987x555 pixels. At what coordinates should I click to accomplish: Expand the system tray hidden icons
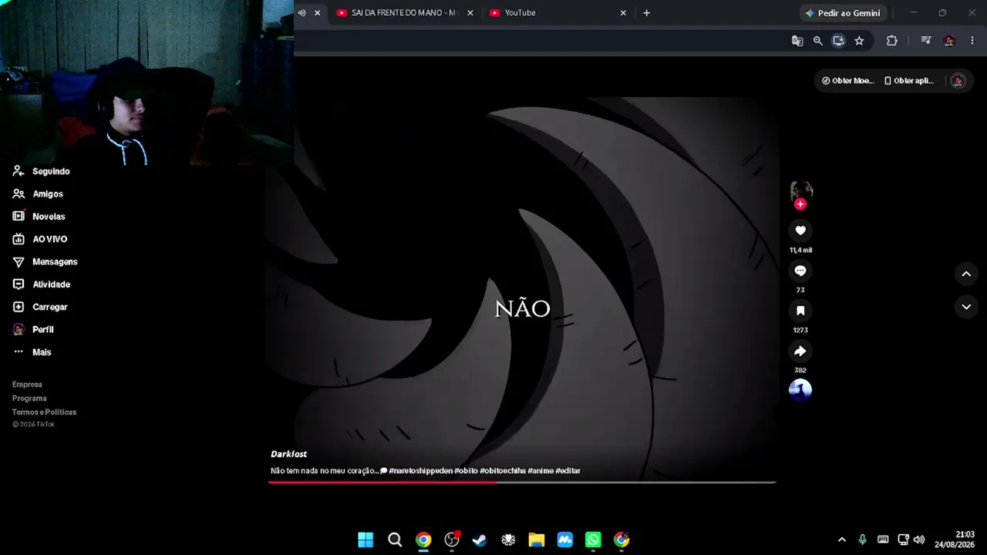[x=842, y=540]
